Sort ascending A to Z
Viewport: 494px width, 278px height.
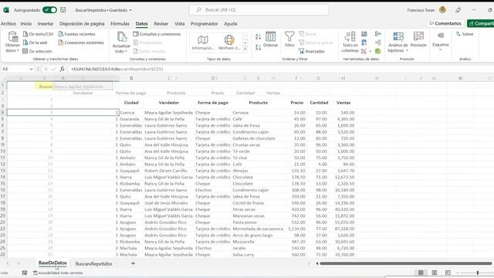tap(258, 36)
